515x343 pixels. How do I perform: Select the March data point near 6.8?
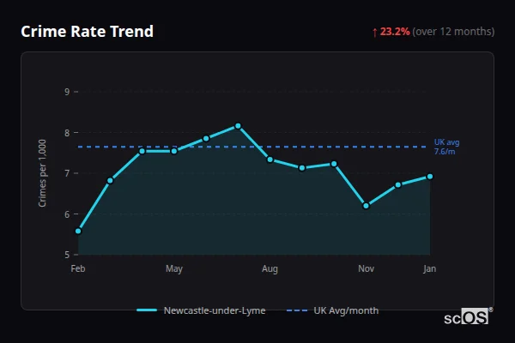pos(110,181)
